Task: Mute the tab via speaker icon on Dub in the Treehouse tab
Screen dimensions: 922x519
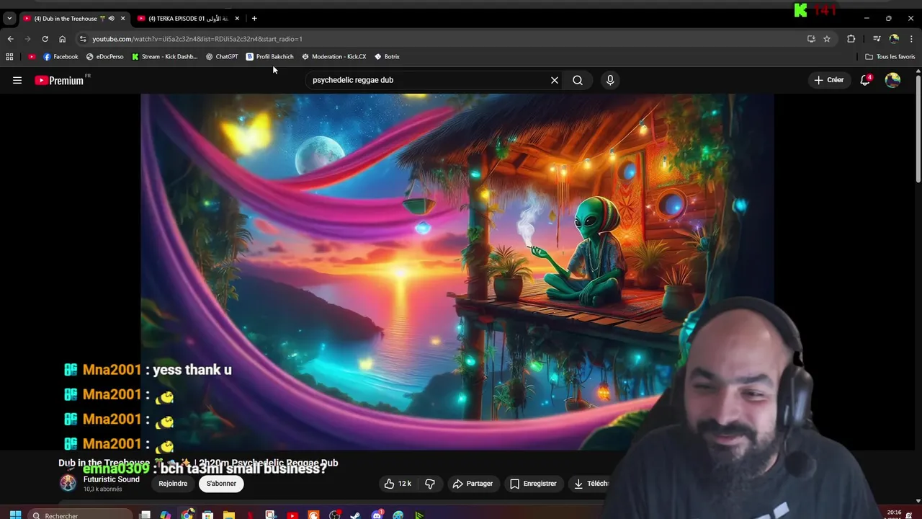Action: [111, 18]
